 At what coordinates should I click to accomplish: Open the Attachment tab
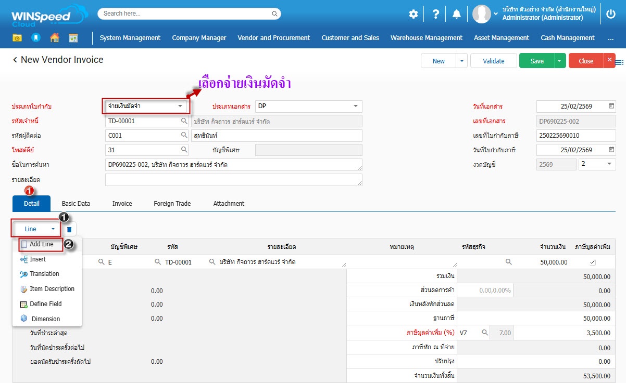pos(229,204)
